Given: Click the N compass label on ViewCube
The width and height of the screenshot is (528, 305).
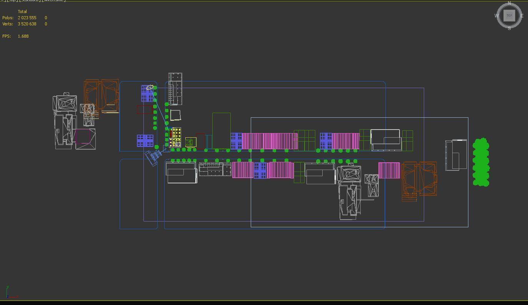Looking at the screenshot, I should (x=510, y=3).
